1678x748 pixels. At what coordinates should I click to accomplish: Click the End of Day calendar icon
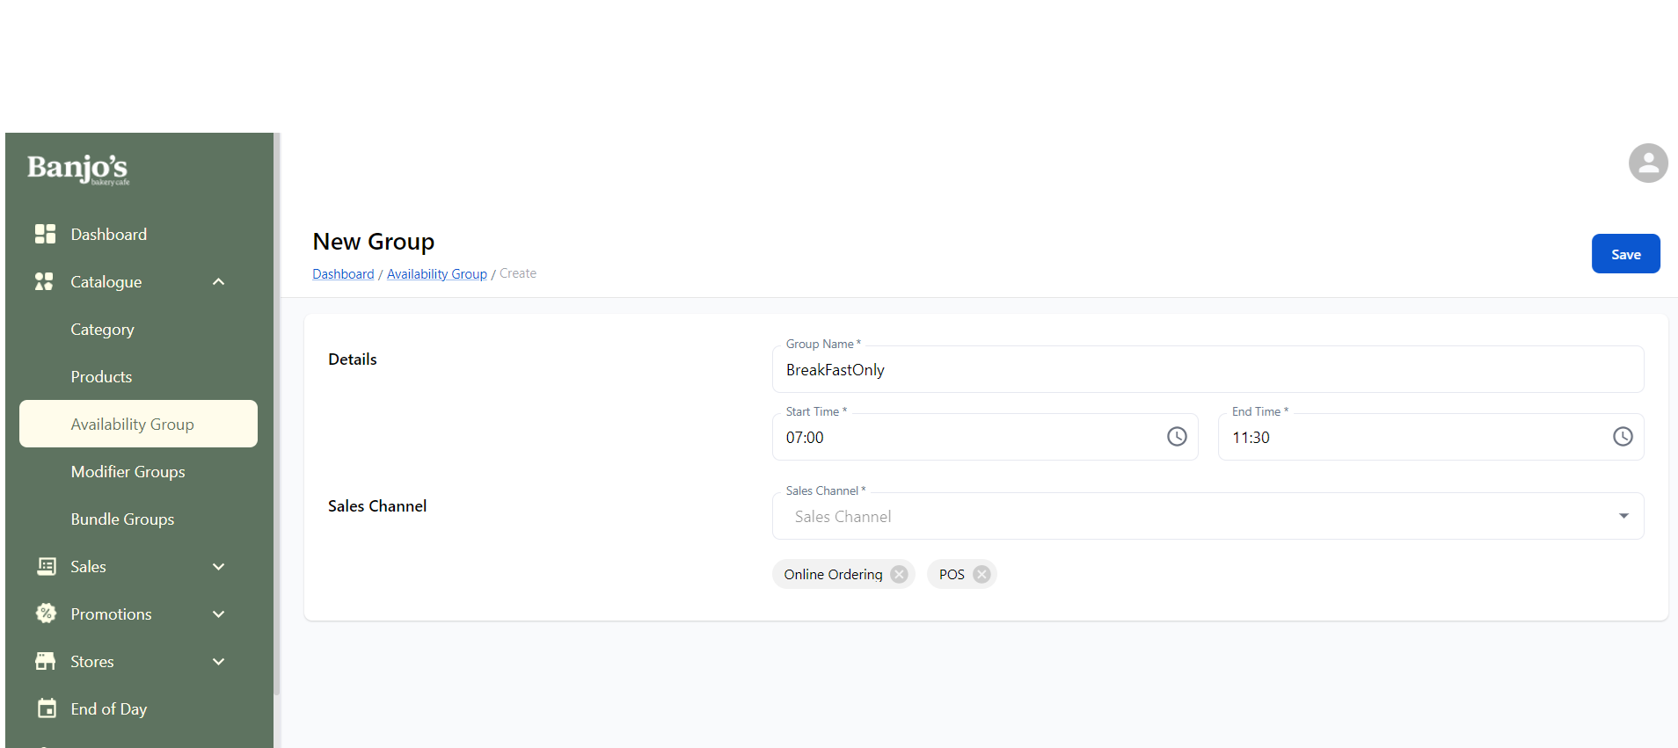[x=47, y=708]
